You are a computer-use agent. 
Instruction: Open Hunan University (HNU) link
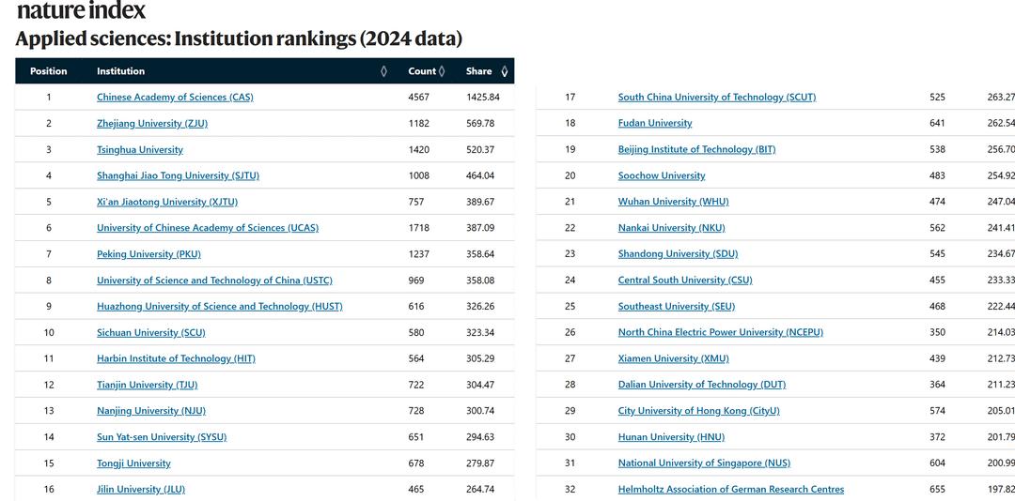[x=671, y=437]
